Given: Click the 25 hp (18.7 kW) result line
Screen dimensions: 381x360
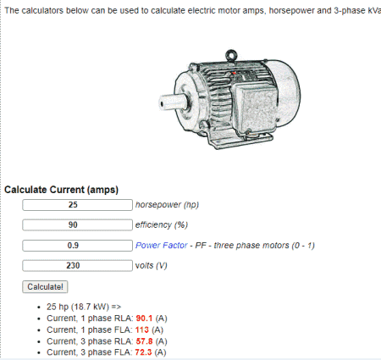Looking at the screenshot, I should coord(84,307).
